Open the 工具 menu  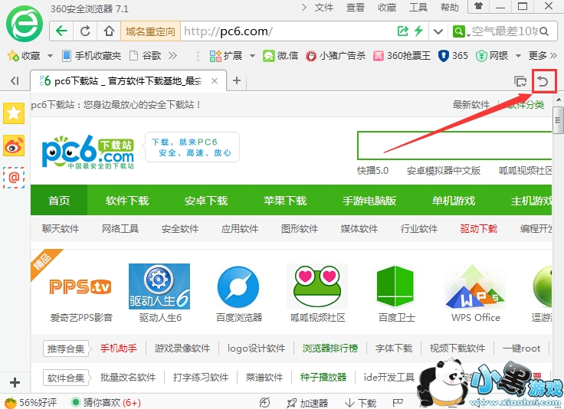point(418,8)
